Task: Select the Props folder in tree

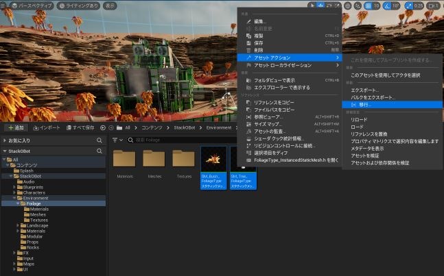Action: [x=32, y=242]
